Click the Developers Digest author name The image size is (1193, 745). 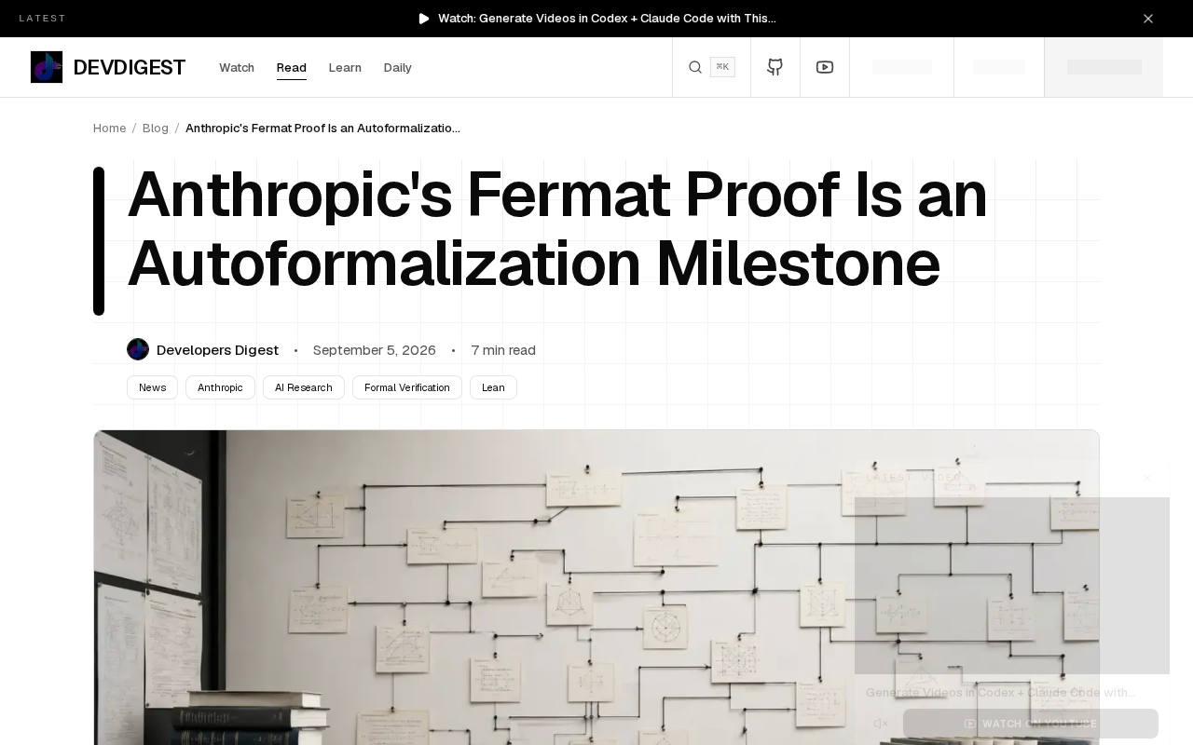coord(218,350)
